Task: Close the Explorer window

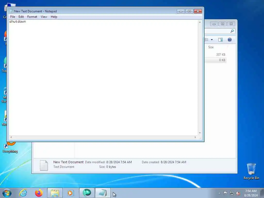Action: click(x=231, y=24)
